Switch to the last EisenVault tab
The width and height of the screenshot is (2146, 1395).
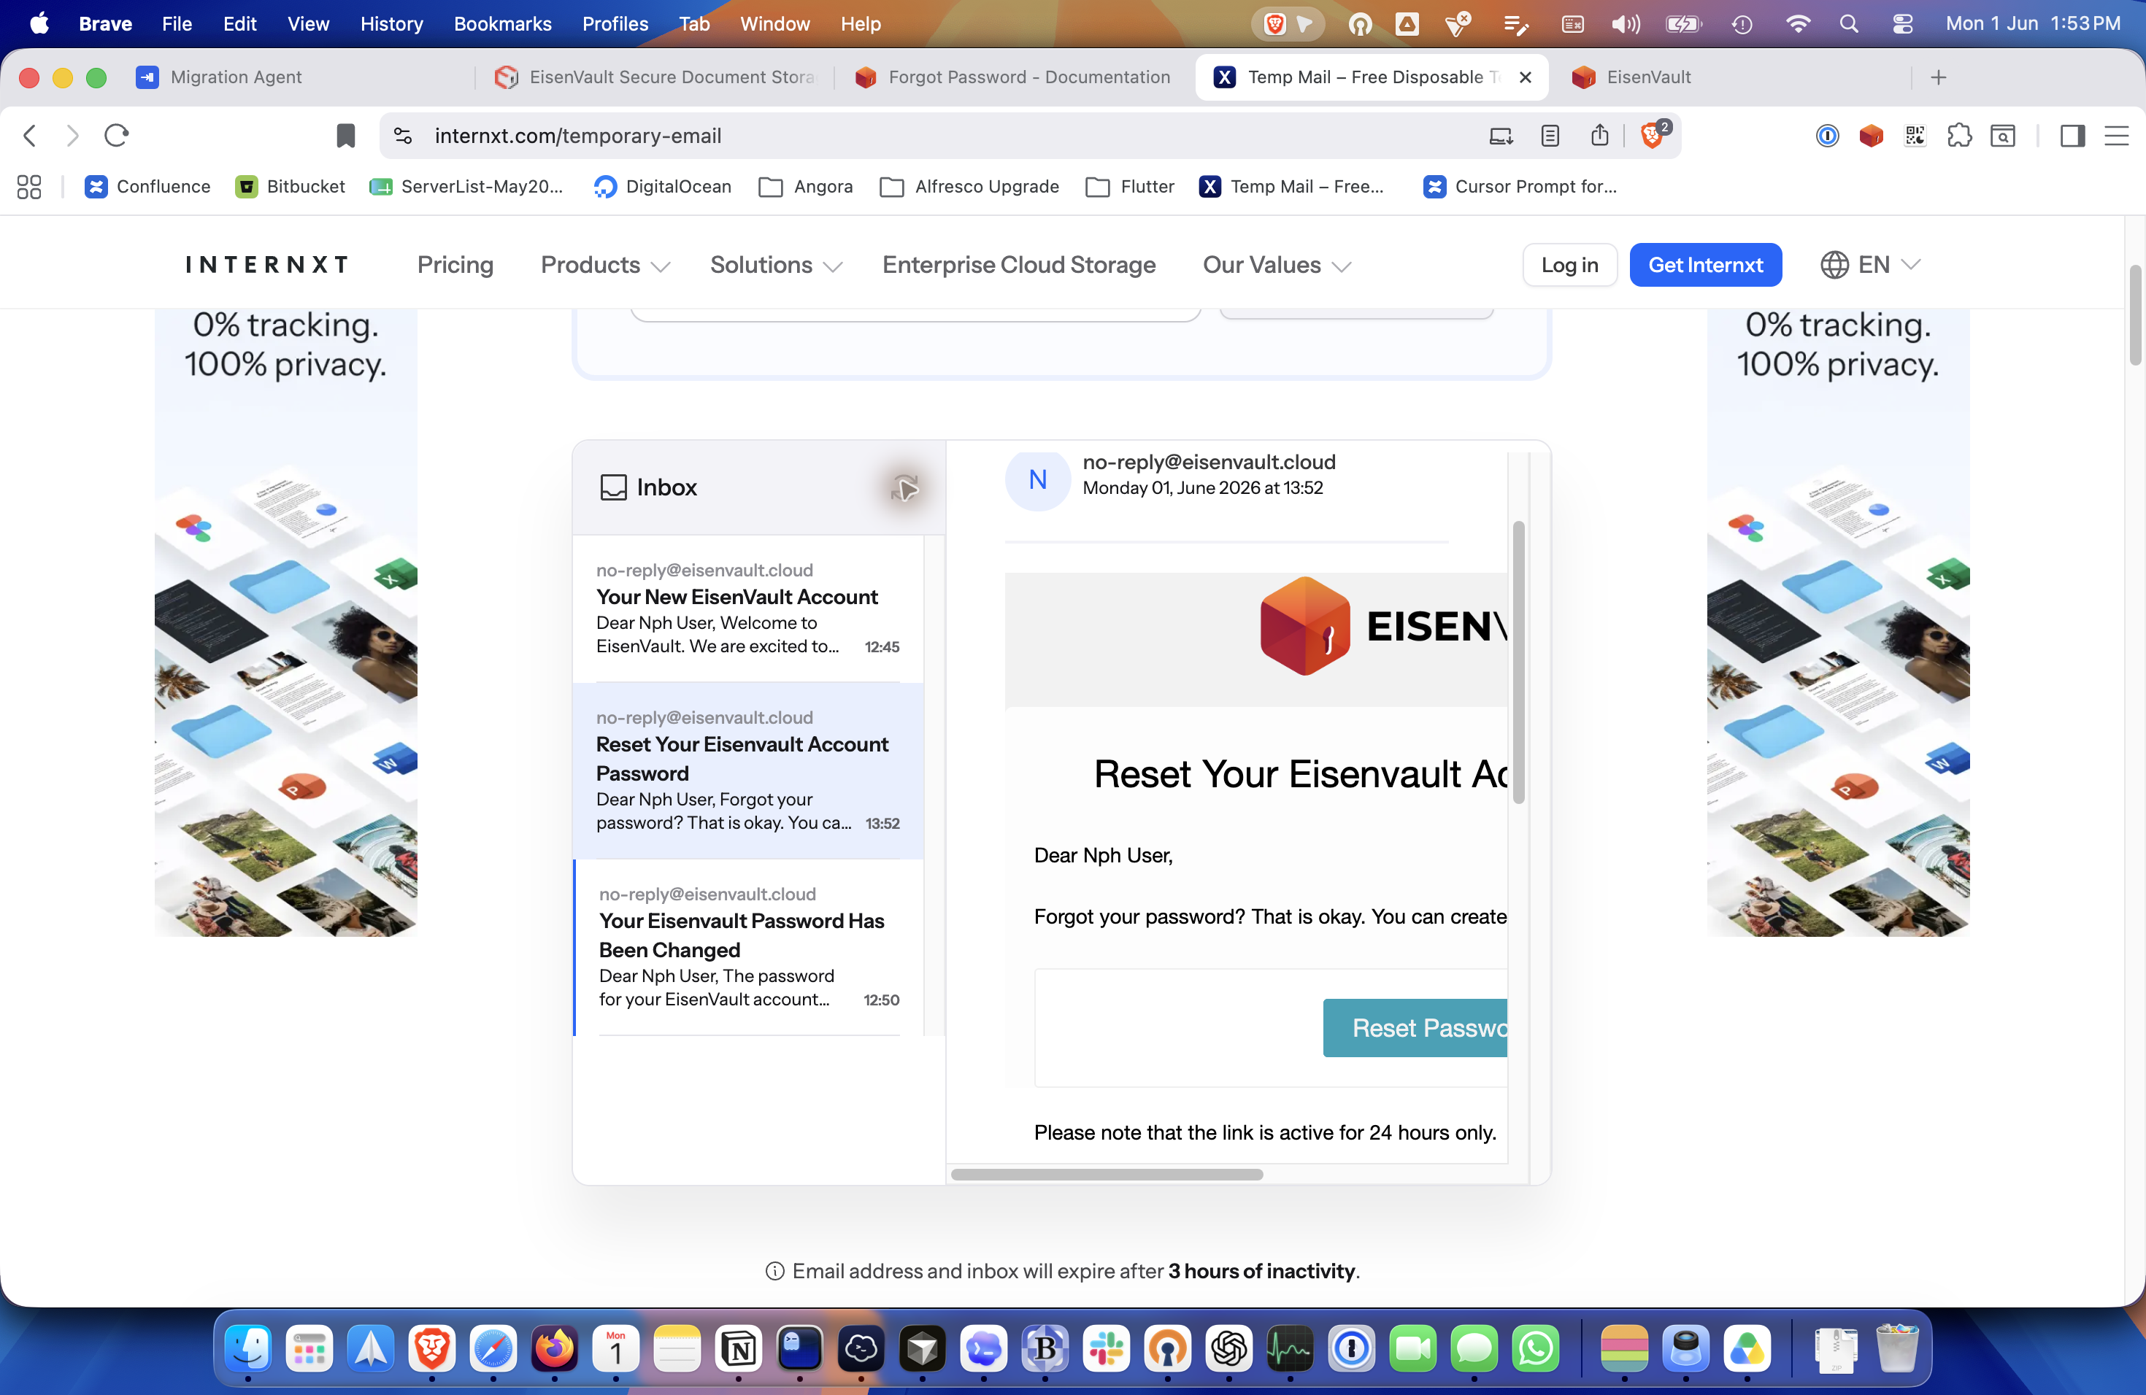(1731, 77)
